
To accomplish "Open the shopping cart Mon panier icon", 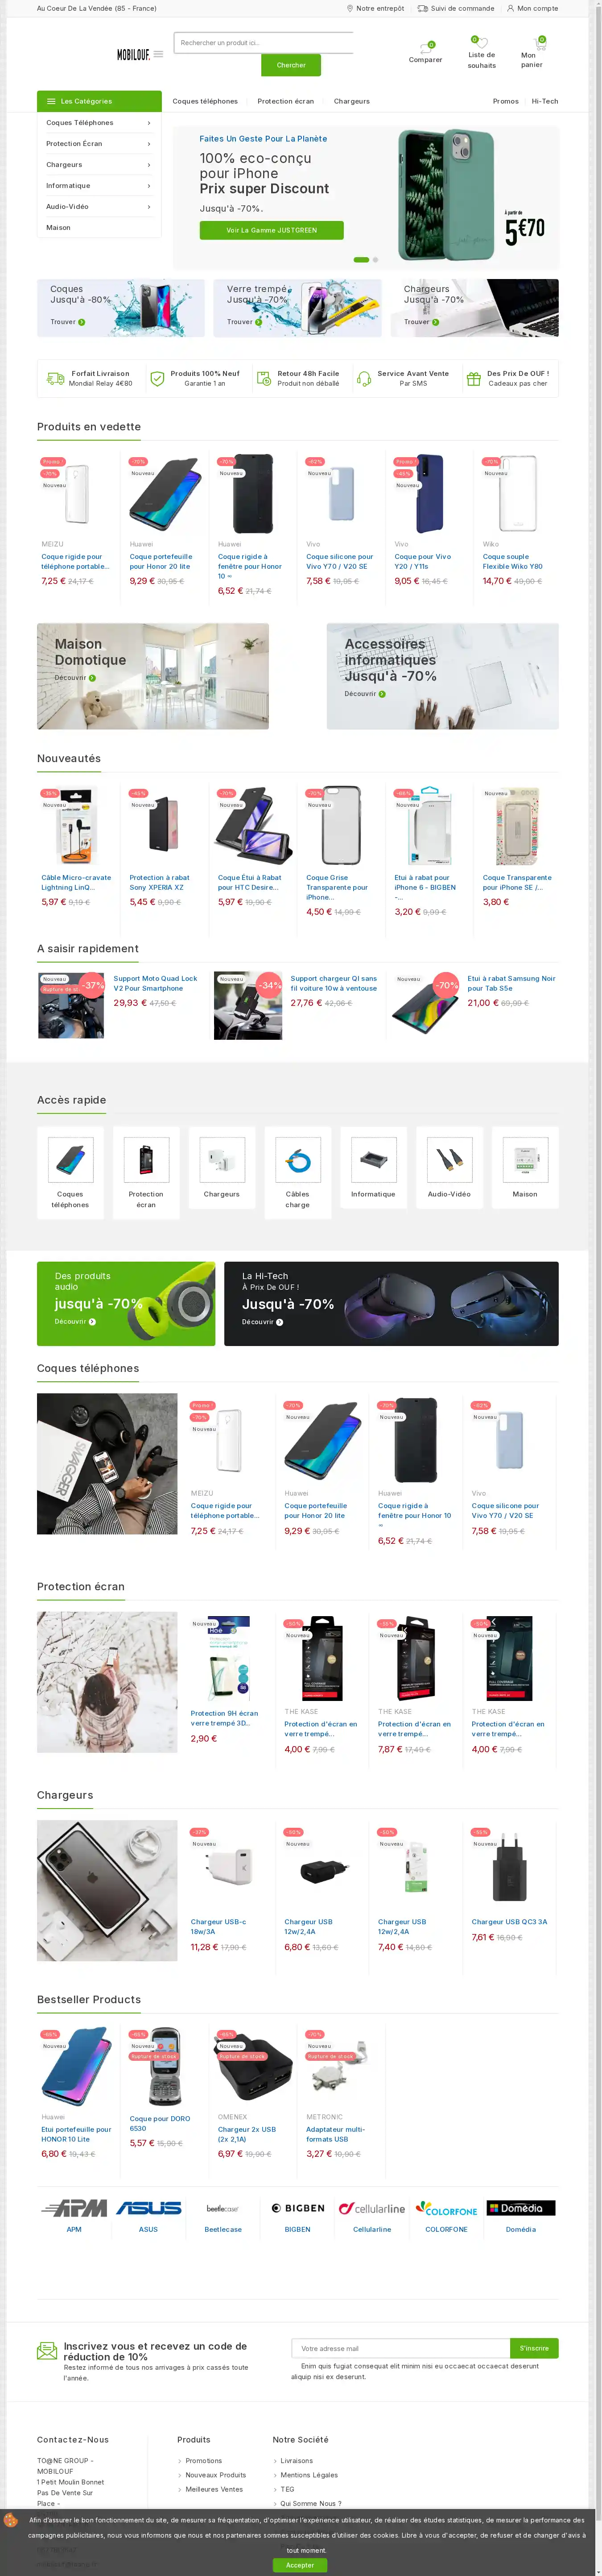I will click(x=540, y=43).
